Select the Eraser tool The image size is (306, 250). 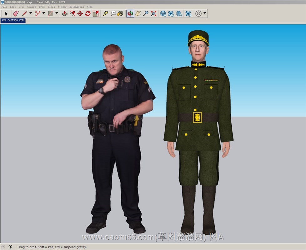point(16,13)
